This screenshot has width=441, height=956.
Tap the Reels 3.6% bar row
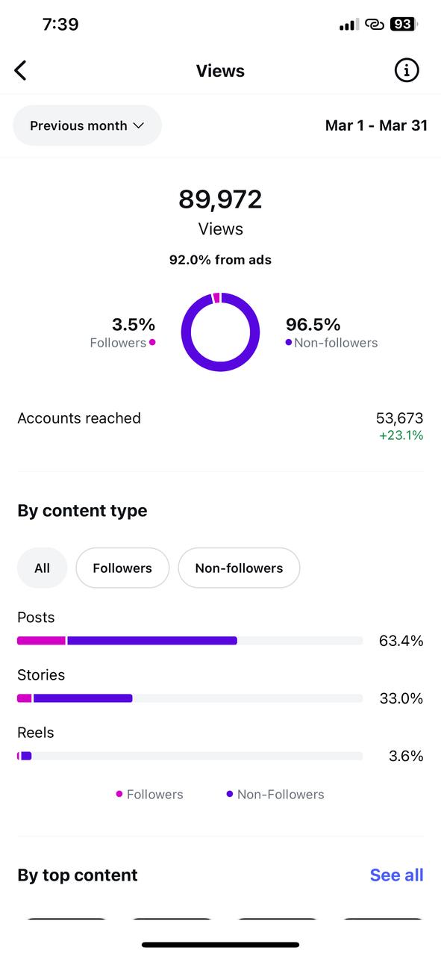220,745
